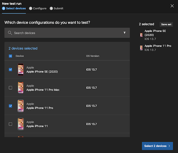Click the Apple iPhone 11 Pro Max row name
Viewport: 178px width, 153px height.
point(43,90)
